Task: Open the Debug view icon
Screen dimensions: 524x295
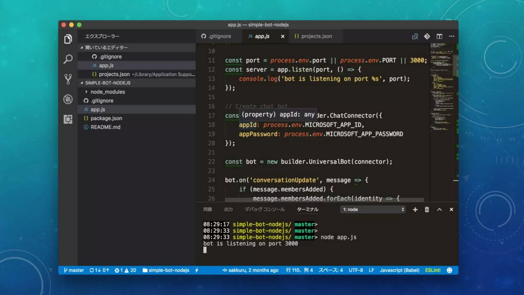Action: 68,99
